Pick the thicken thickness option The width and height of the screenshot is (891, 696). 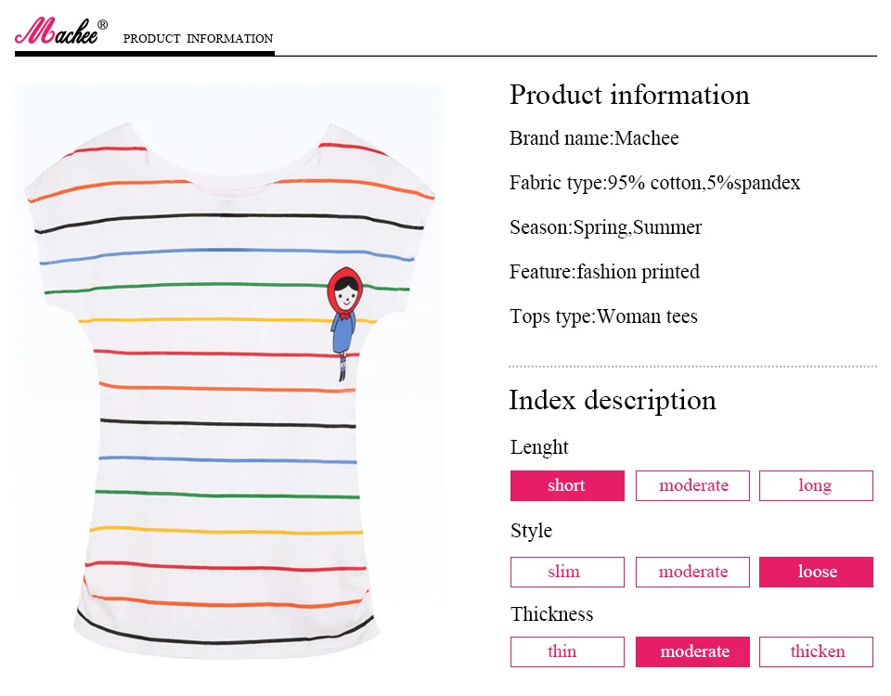[816, 651]
